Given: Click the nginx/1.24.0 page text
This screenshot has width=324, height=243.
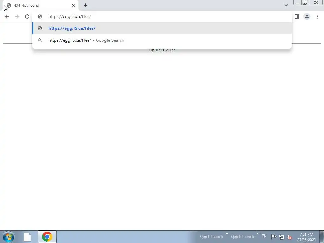Looking at the screenshot, I should 162,49.
